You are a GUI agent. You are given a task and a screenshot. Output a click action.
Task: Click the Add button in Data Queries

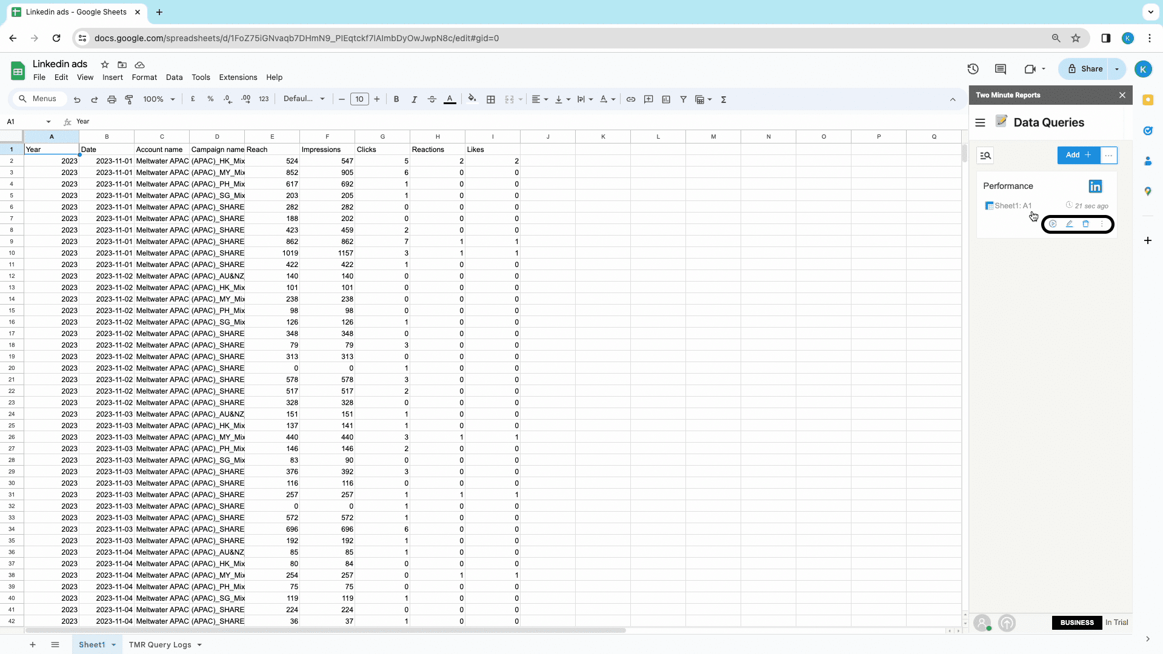click(x=1079, y=155)
